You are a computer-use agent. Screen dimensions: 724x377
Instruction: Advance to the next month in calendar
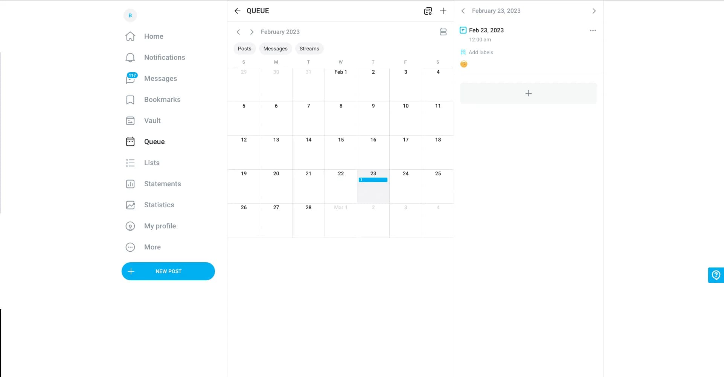pos(252,32)
